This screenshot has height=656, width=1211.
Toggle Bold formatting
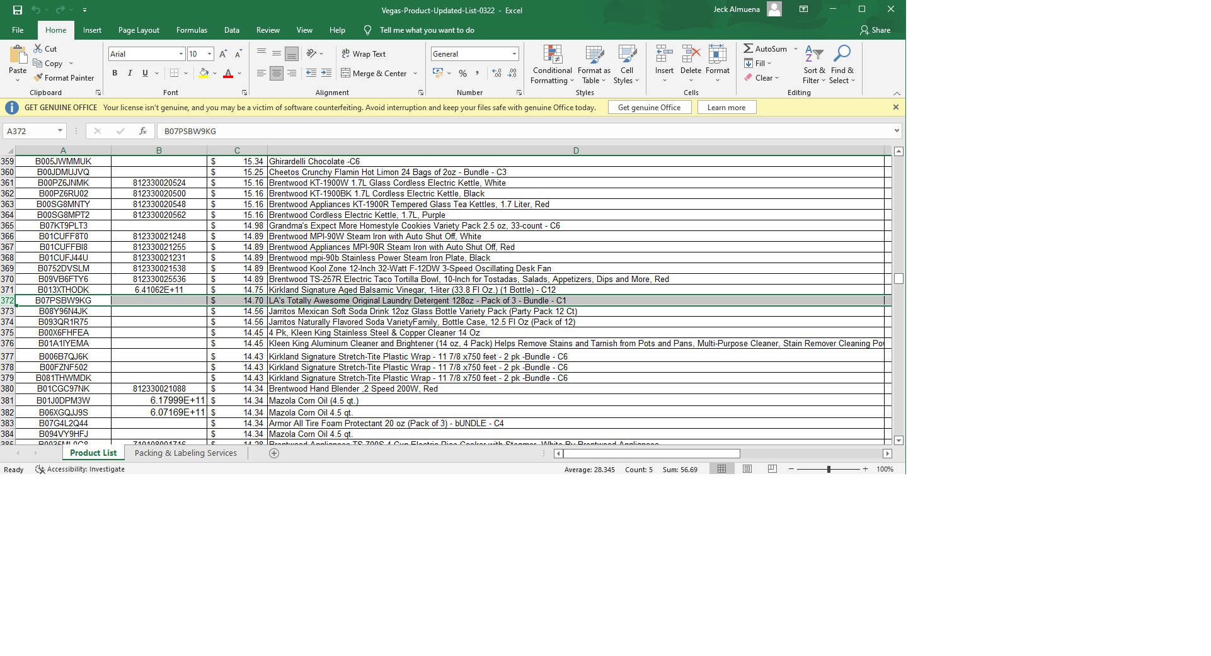click(115, 73)
